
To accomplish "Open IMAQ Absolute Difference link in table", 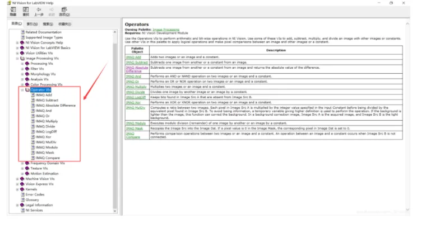I will click(137, 69).
